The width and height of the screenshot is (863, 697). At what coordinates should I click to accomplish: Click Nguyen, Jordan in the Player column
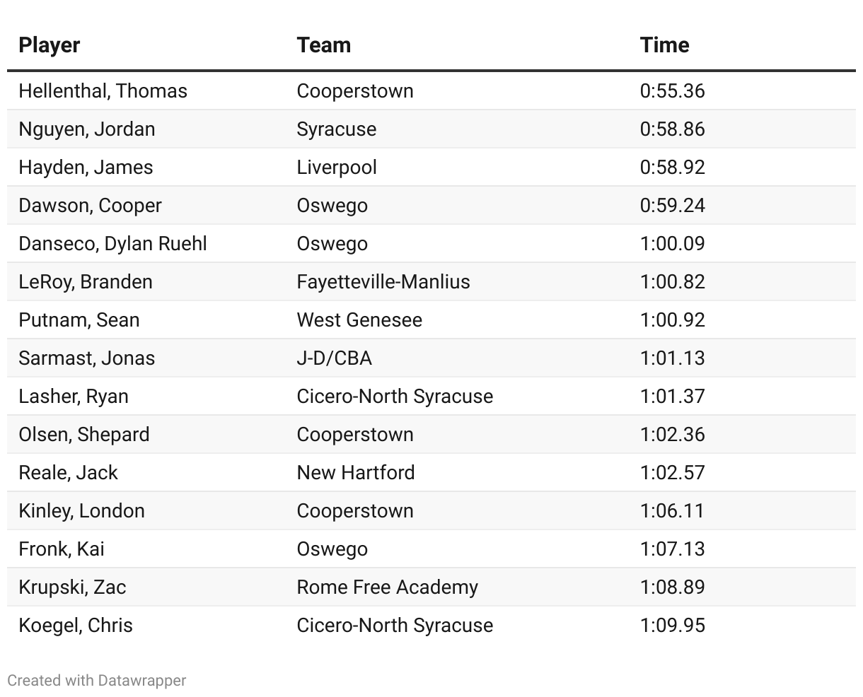click(x=87, y=129)
